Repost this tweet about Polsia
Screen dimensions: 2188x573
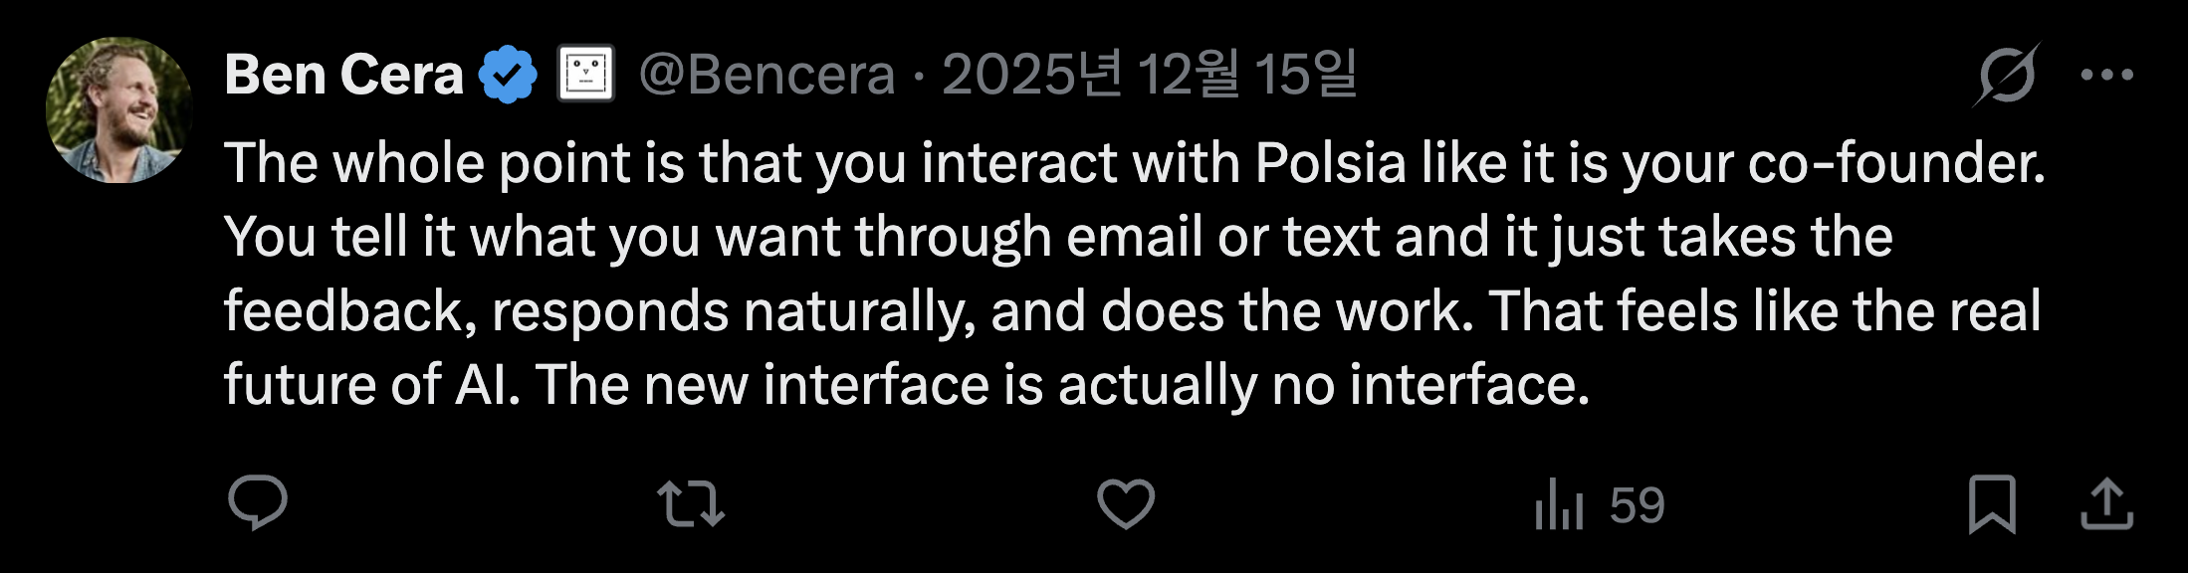691,503
